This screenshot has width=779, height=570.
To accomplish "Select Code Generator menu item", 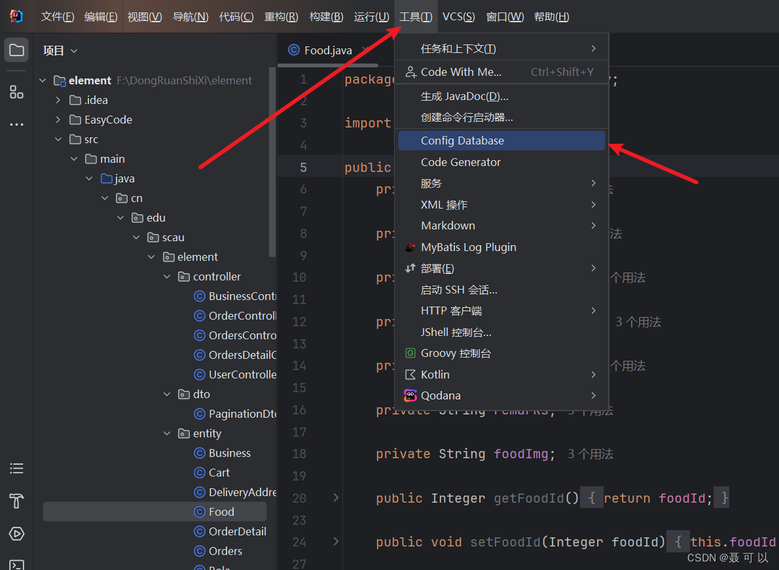I will [502, 162].
